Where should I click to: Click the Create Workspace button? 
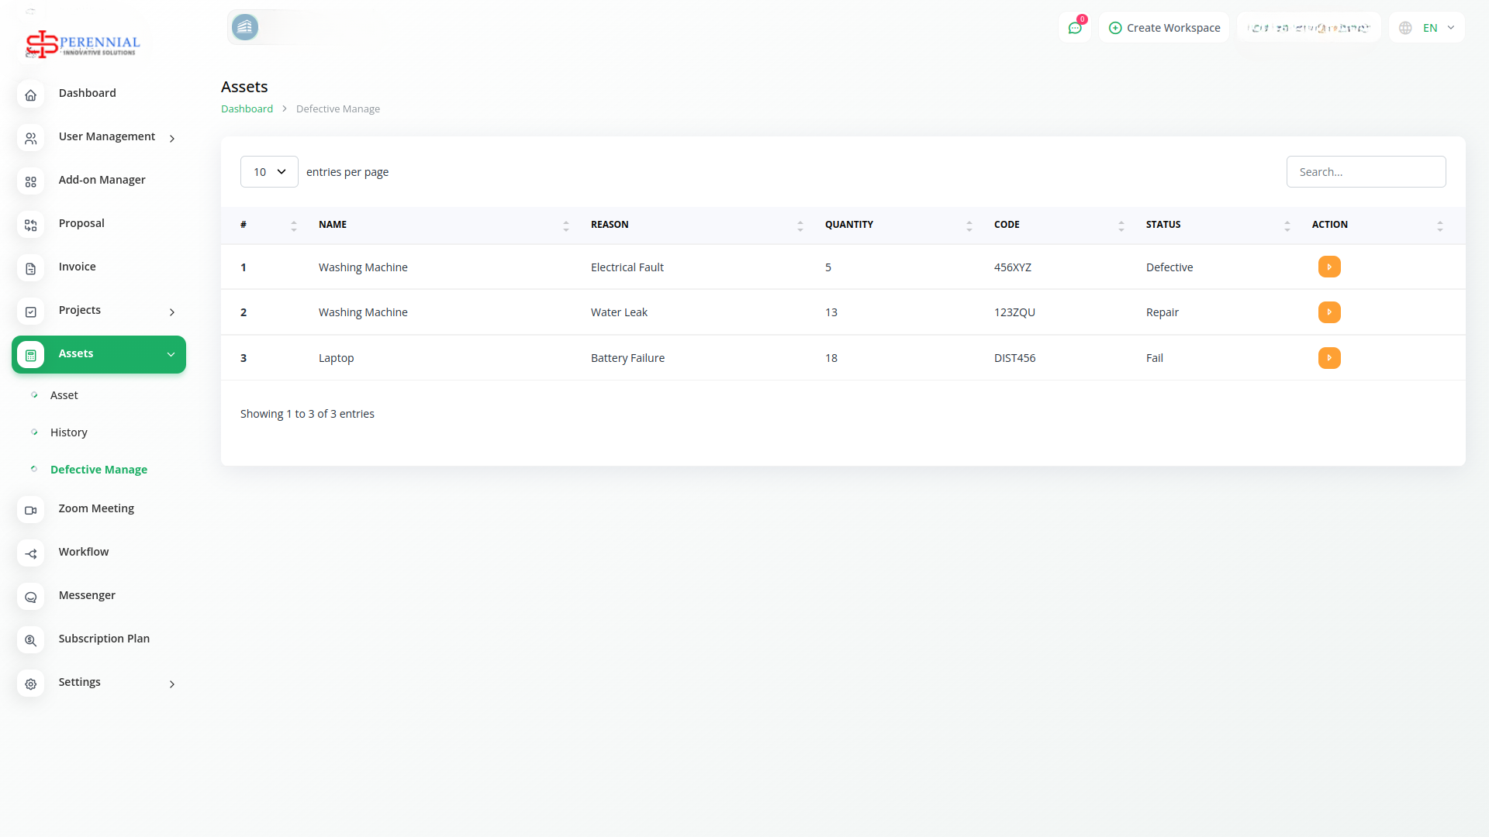(1164, 28)
